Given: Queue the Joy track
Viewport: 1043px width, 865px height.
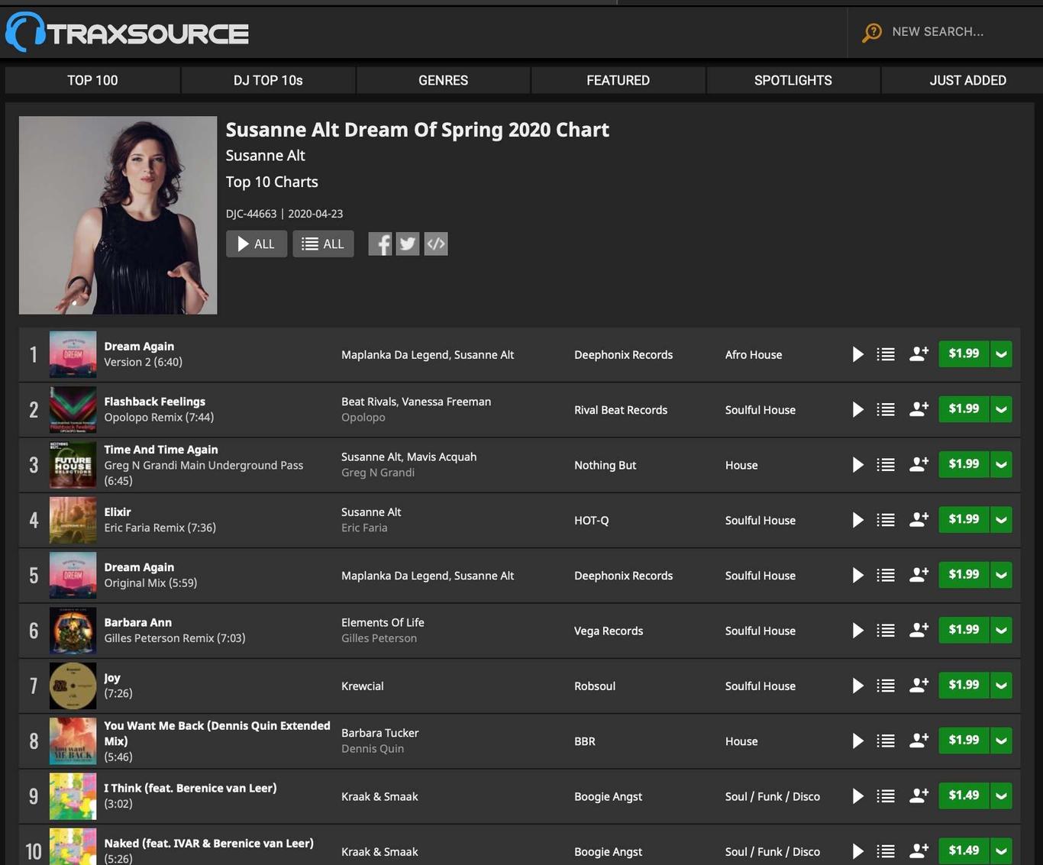Looking at the screenshot, I should 886,686.
